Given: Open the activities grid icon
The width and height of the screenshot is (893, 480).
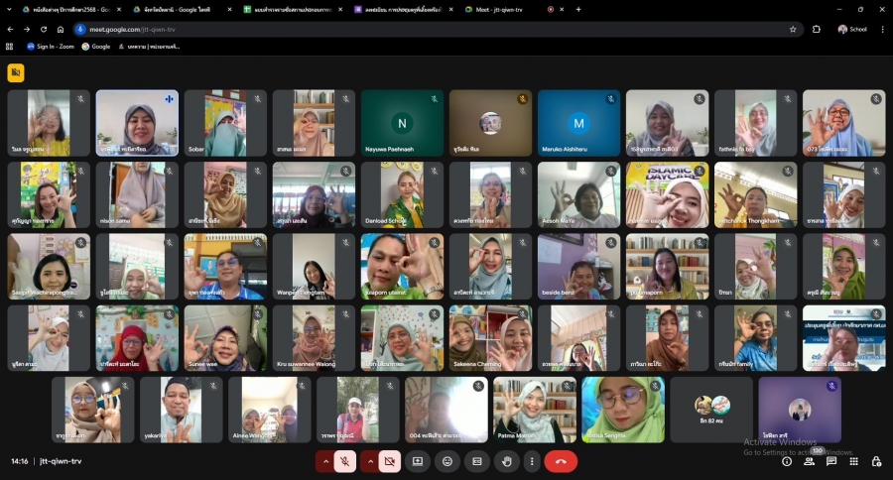Looking at the screenshot, I should [853, 461].
